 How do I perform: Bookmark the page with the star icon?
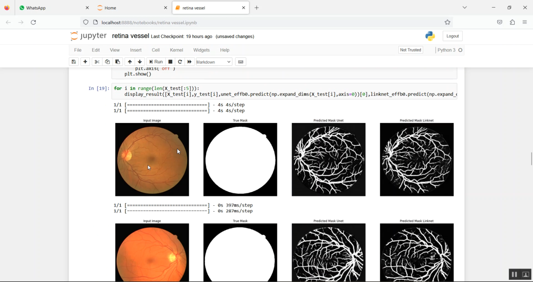tap(447, 22)
